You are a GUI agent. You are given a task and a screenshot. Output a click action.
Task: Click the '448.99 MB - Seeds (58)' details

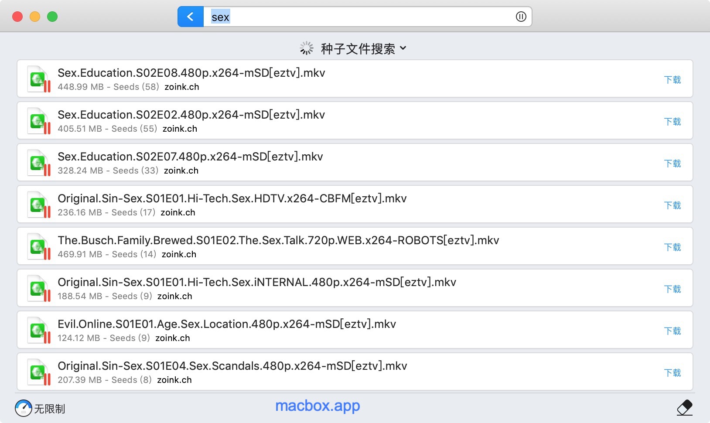coord(108,87)
